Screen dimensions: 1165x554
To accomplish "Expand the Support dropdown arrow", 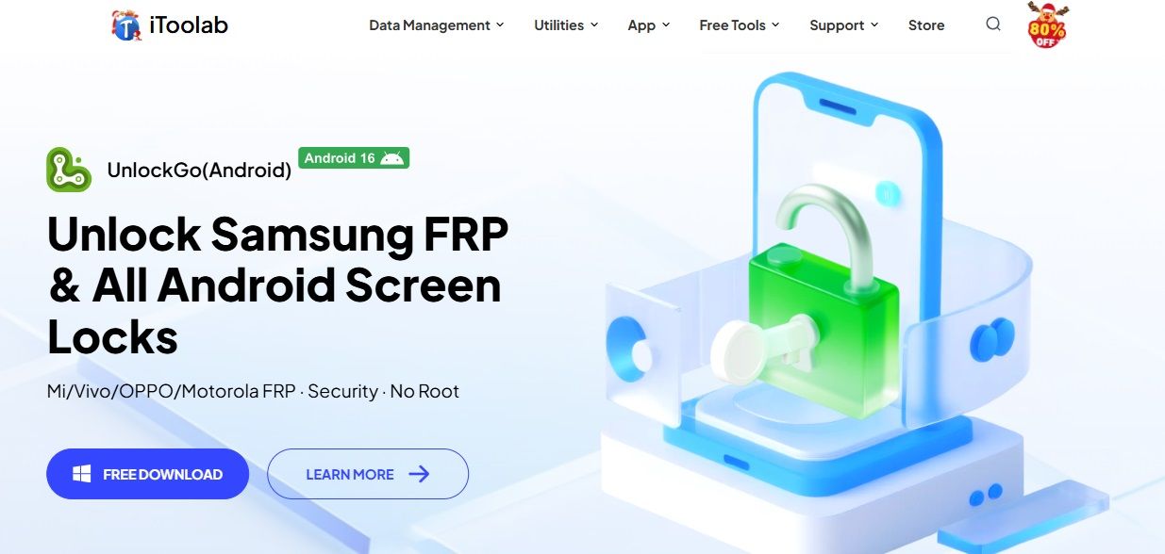I will 874,25.
